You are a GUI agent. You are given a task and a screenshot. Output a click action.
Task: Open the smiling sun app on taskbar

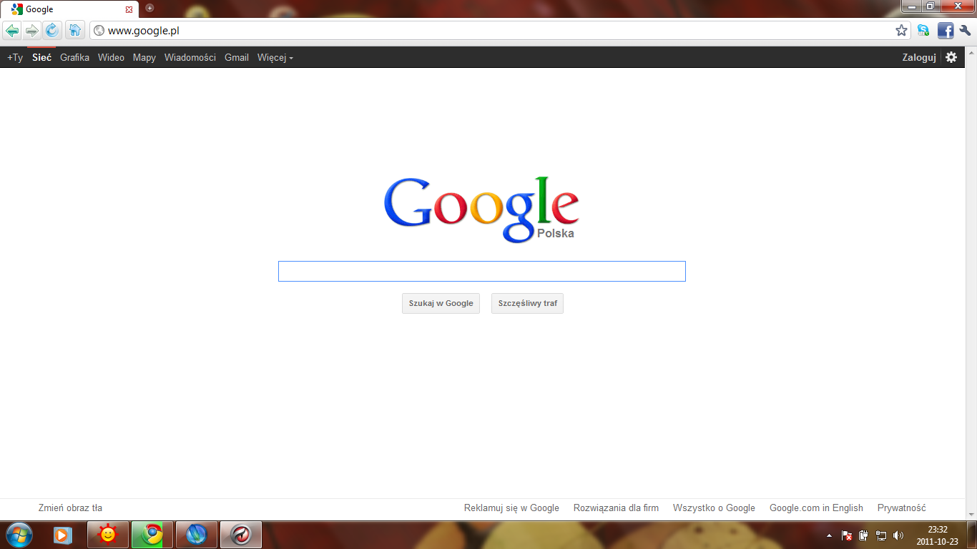click(x=108, y=535)
